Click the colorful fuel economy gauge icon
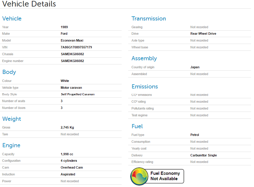 tap(139, 176)
